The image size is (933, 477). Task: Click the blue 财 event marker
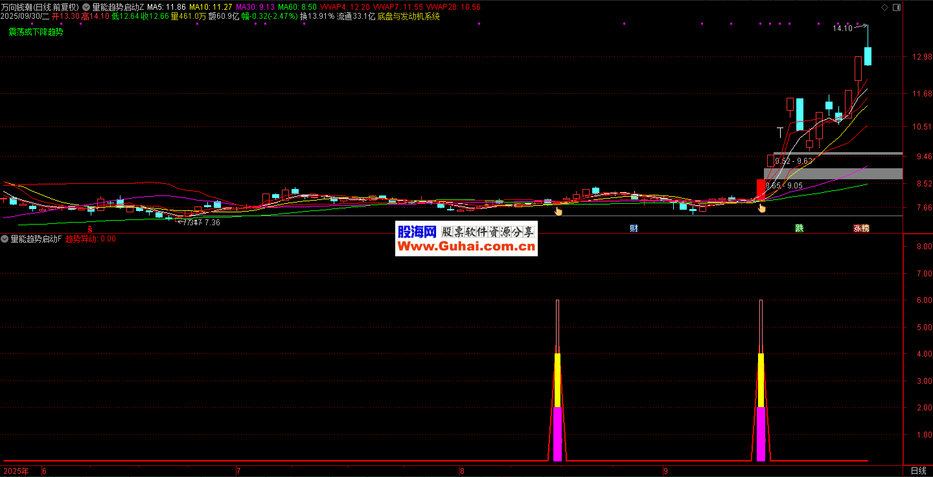(x=634, y=228)
